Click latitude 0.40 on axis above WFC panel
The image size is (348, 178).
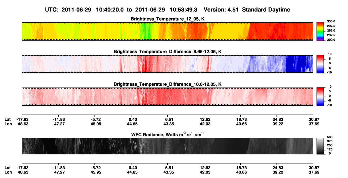pyautogui.click(x=133, y=119)
